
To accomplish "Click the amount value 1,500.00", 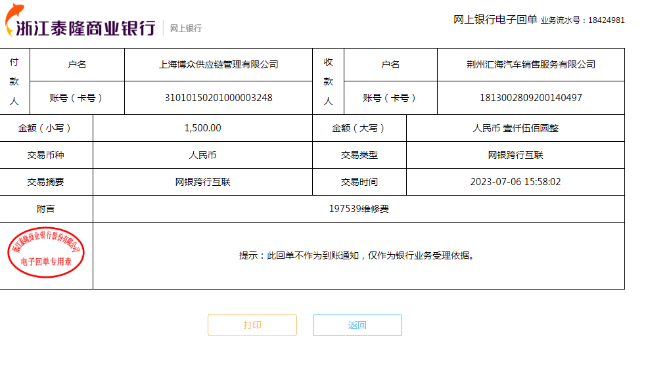I will [202, 128].
